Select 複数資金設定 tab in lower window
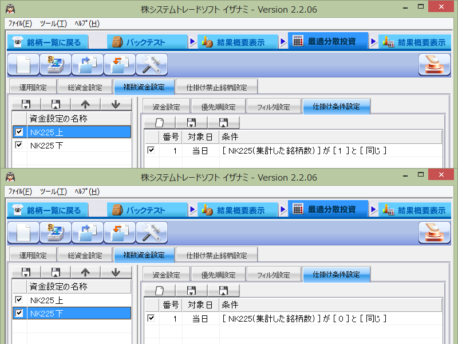 click(144, 255)
